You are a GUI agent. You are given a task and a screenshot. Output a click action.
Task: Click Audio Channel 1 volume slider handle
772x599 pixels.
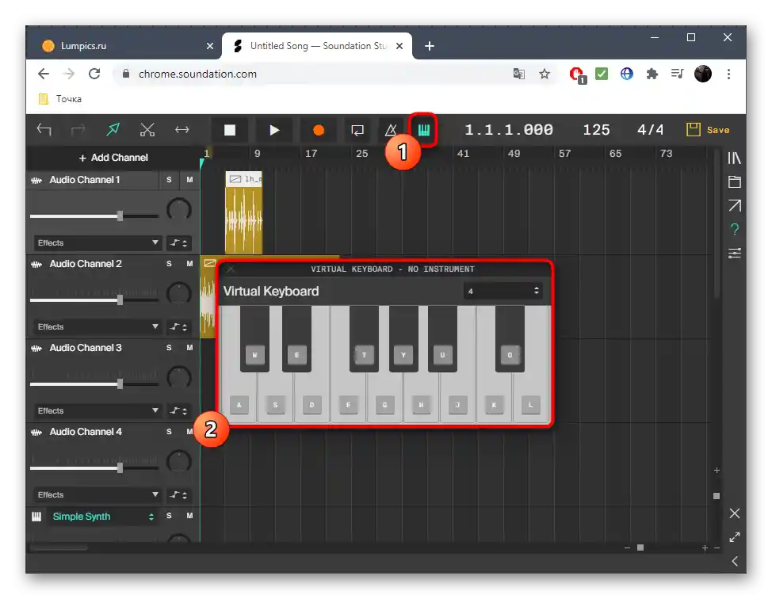(x=120, y=216)
